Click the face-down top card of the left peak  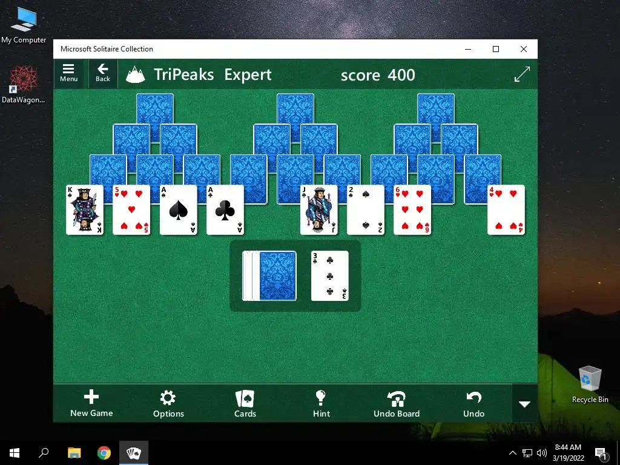tap(155, 109)
